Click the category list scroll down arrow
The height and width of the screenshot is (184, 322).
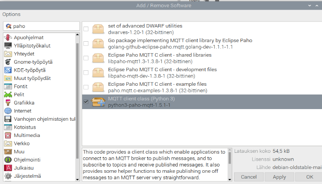point(77,179)
